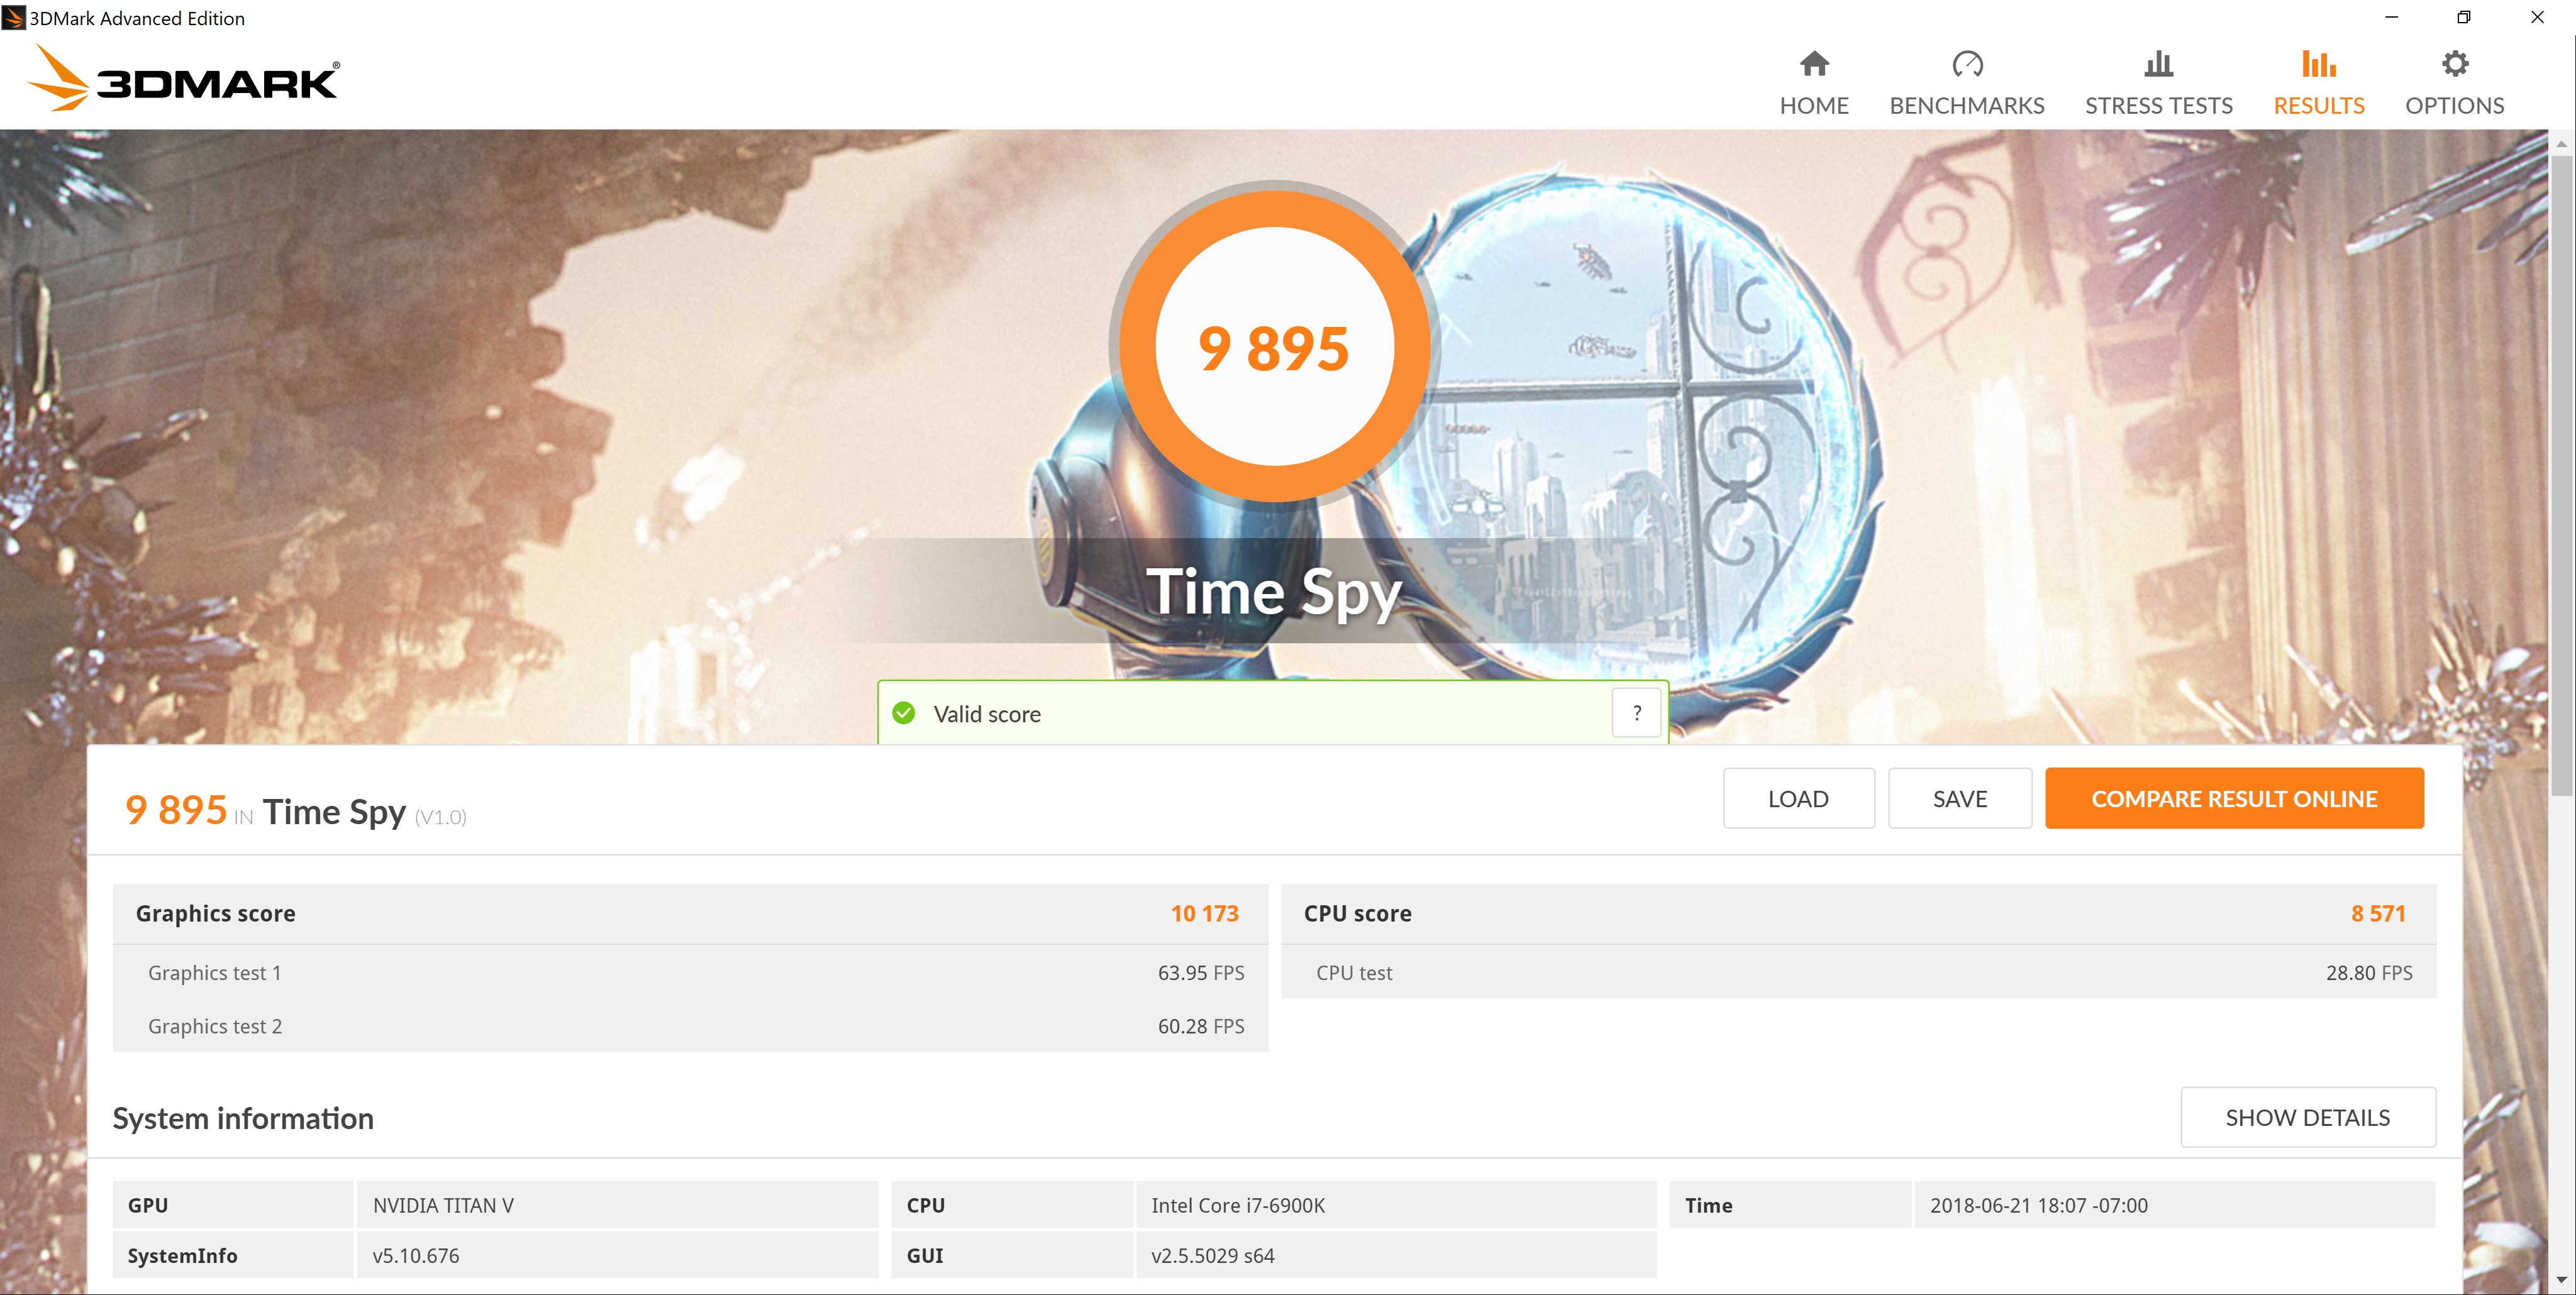2576x1295 pixels.
Task: Click the SAVE button
Action: [x=1959, y=798]
